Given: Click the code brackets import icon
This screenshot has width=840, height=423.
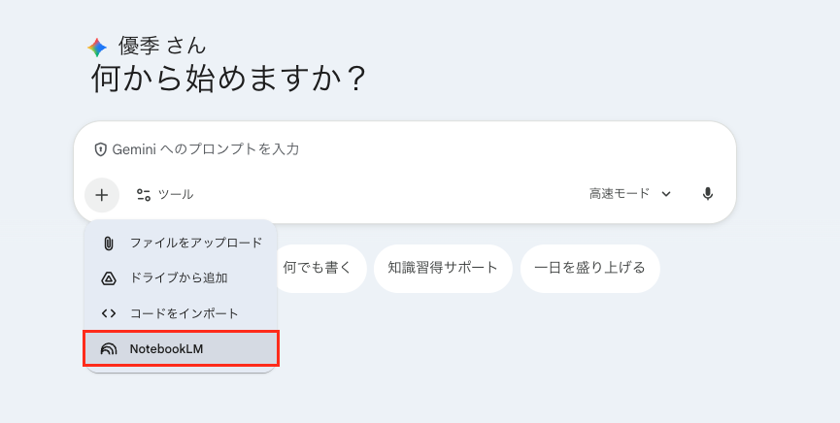Looking at the screenshot, I should click(109, 313).
